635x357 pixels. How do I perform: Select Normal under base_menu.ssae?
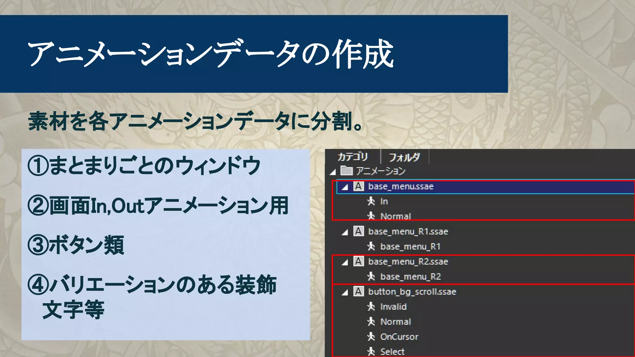click(x=396, y=216)
